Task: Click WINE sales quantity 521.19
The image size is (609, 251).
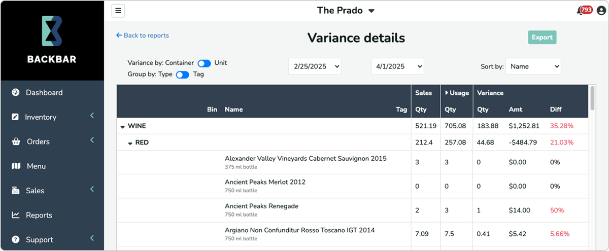Action: pos(425,126)
